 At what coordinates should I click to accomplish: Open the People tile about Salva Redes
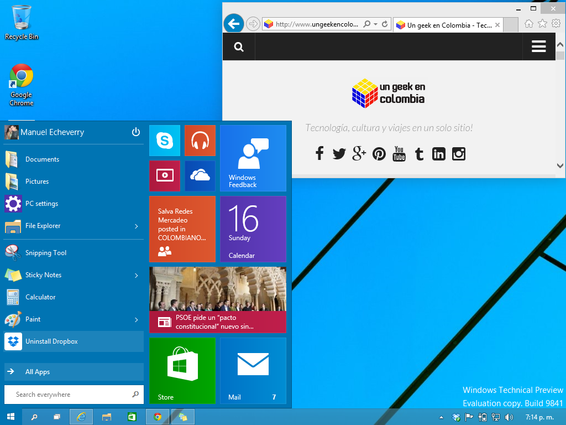click(182, 229)
